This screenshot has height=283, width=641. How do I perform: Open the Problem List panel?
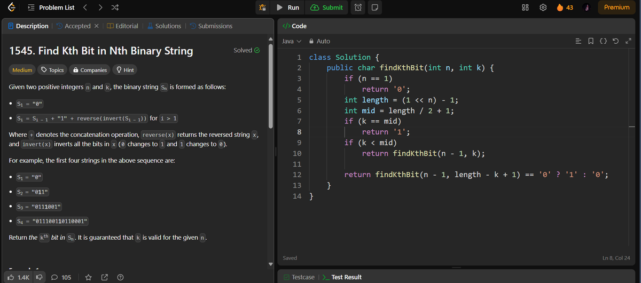(51, 7)
